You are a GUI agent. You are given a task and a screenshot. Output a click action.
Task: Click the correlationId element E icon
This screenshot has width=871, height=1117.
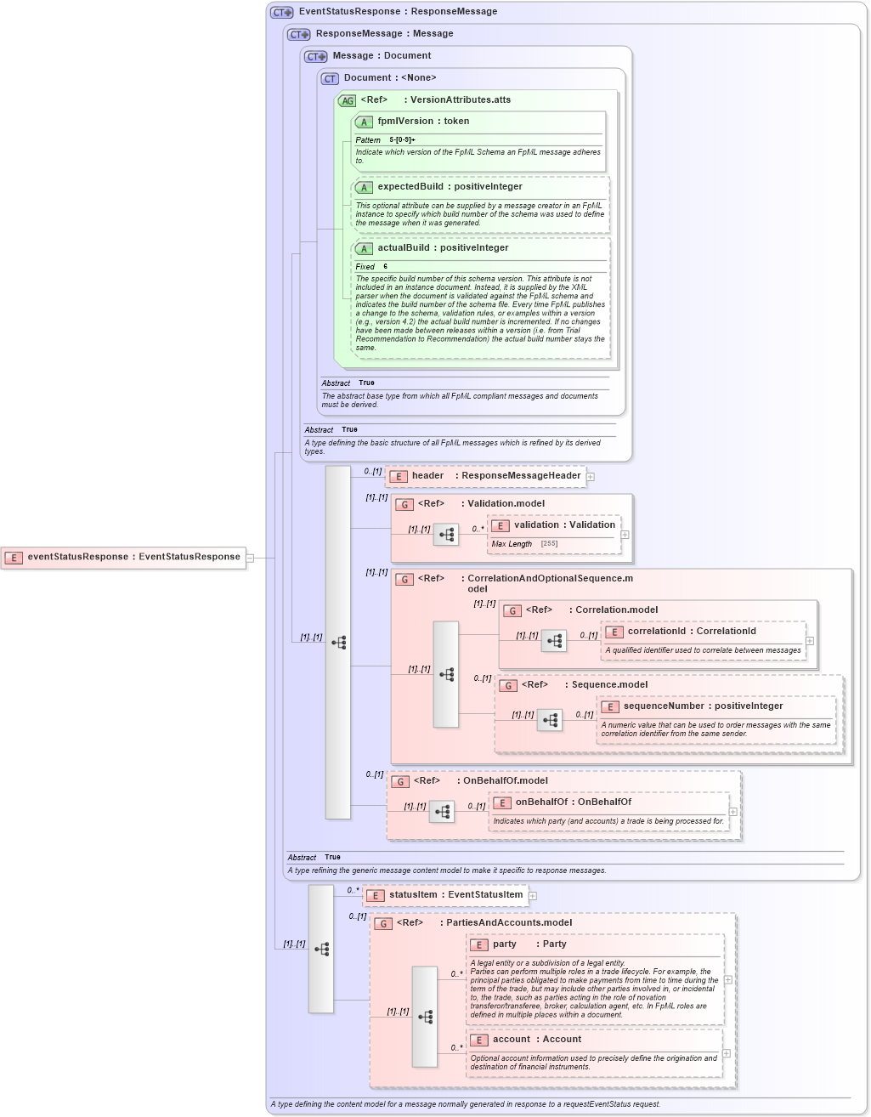click(x=614, y=632)
